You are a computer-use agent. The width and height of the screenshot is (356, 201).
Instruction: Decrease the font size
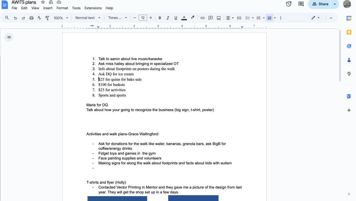tap(135, 18)
